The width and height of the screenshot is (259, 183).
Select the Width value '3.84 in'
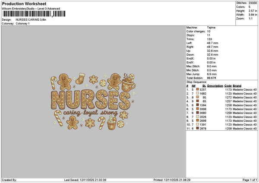(x=253, y=15)
